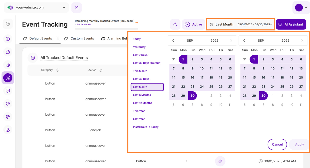Click the link icon in button row
The width and height of the screenshot is (310, 168).
click(x=220, y=161)
